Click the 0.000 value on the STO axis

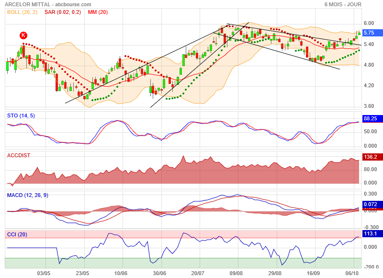(x=370, y=146)
